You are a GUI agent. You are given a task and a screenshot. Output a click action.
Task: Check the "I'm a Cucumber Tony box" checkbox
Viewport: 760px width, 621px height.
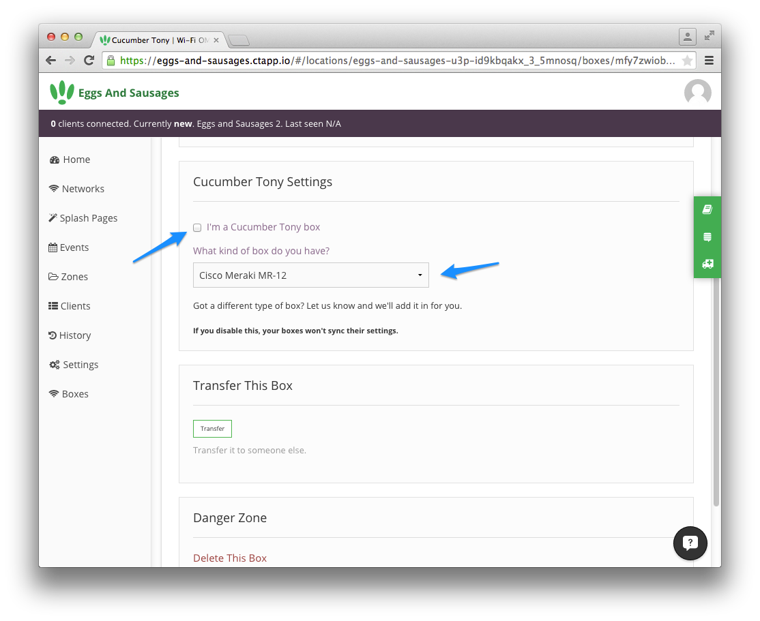(x=197, y=228)
